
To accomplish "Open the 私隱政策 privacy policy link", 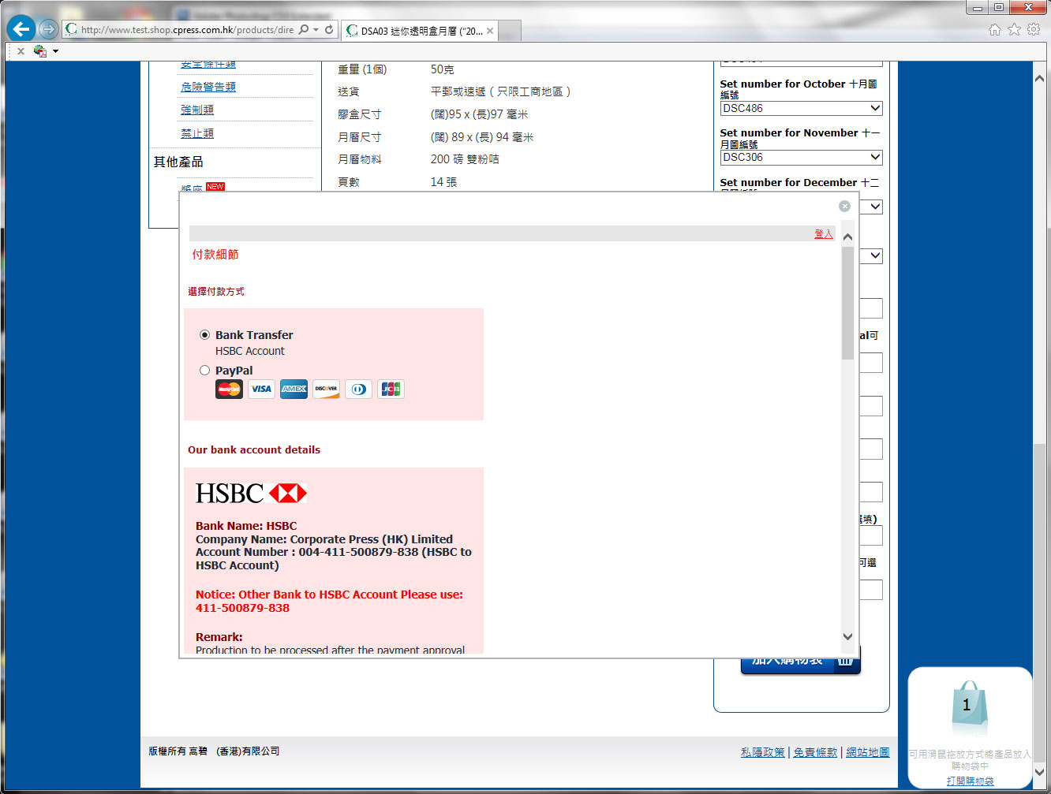I will [762, 752].
